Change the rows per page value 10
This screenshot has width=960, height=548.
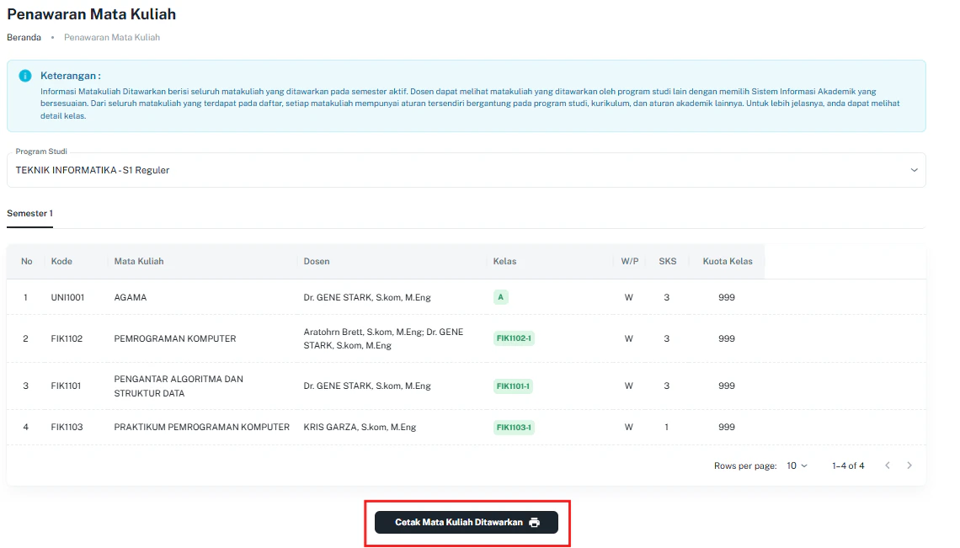[x=797, y=466]
